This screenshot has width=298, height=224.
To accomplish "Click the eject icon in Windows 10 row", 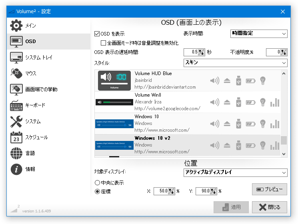I will (x=227, y=124).
